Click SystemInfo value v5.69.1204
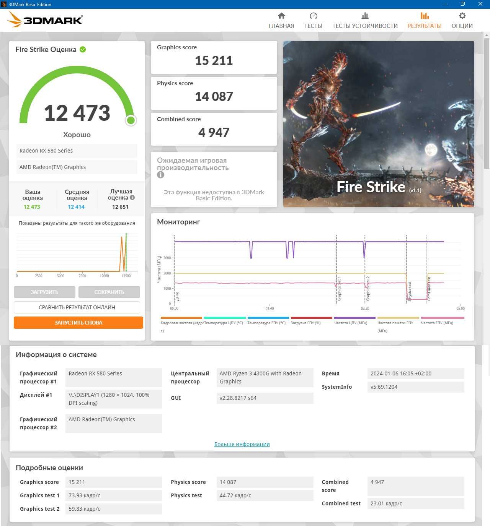490x526 pixels. (416, 387)
